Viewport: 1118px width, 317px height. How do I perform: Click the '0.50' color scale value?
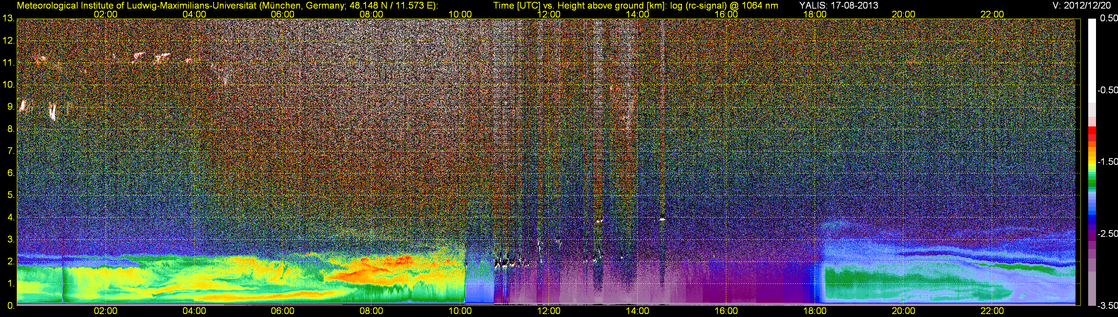coord(1109,18)
